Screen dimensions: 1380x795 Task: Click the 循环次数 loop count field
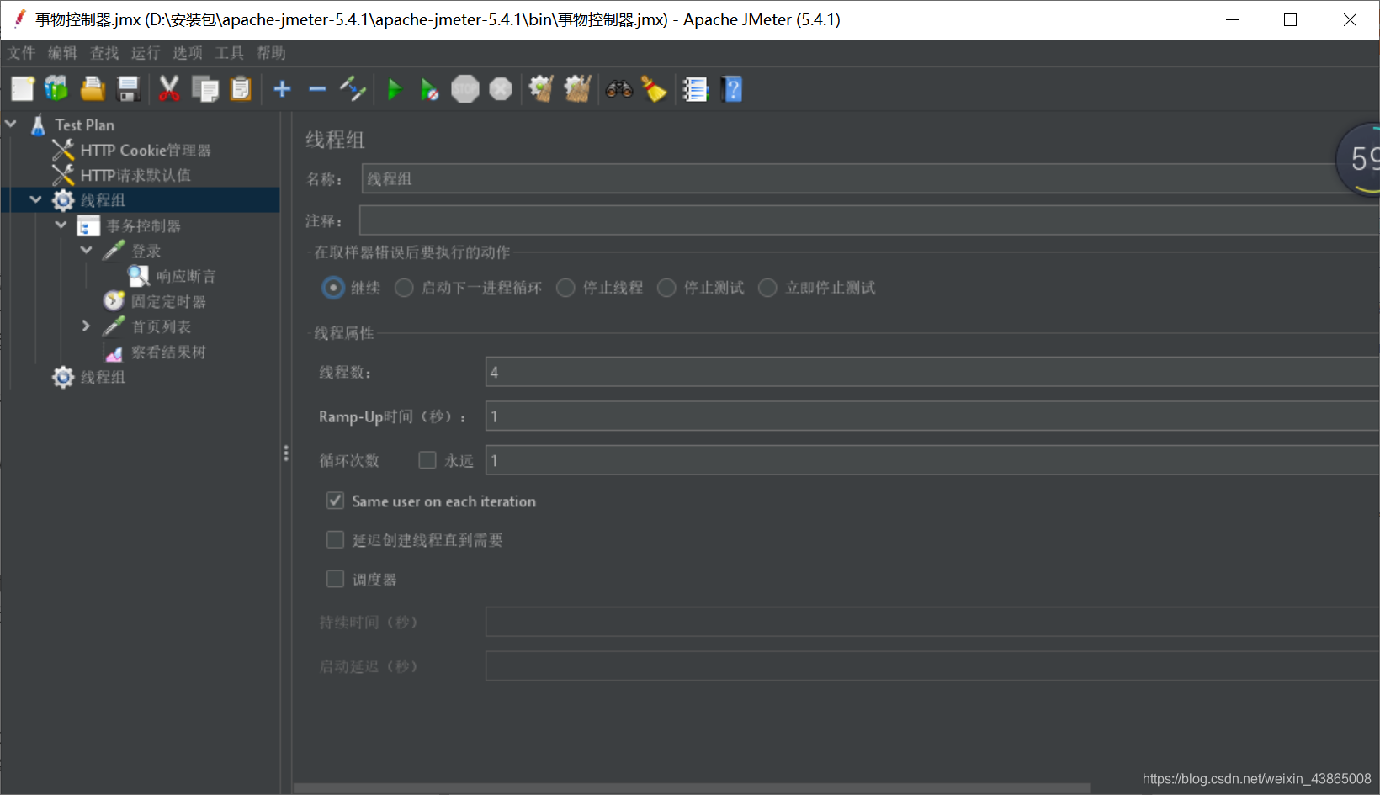coord(932,461)
